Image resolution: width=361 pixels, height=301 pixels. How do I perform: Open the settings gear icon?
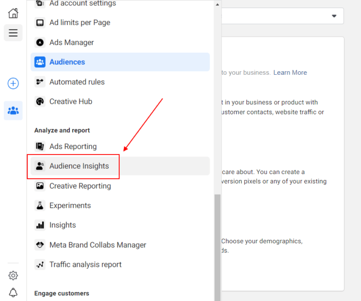coord(13,275)
